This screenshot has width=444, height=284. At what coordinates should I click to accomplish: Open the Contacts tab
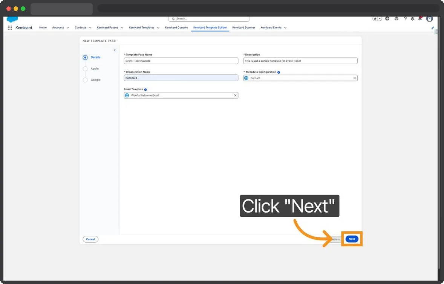(80, 27)
